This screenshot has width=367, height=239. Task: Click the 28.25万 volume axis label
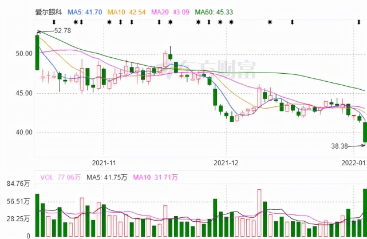[x=18, y=218]
